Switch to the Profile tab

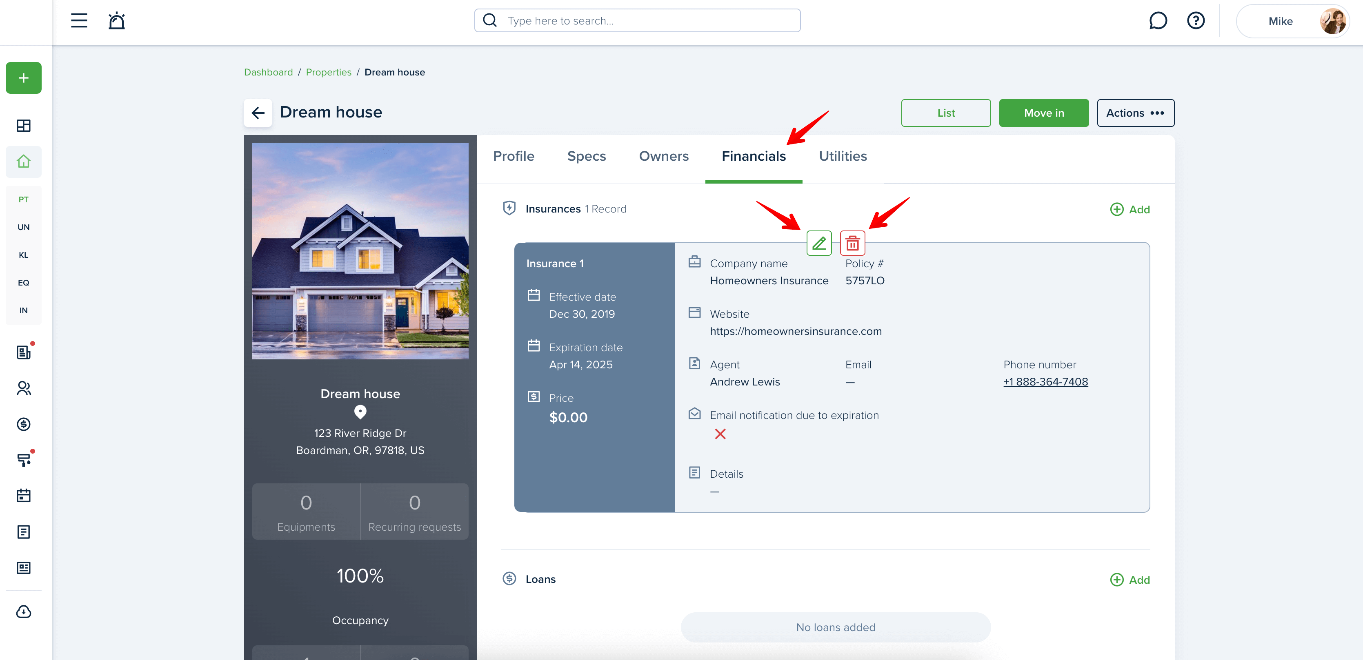pyautogui.click(x=513, y=156)
